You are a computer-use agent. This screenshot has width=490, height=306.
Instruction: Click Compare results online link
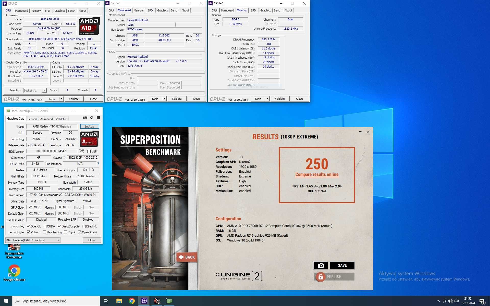click(317, 174)
